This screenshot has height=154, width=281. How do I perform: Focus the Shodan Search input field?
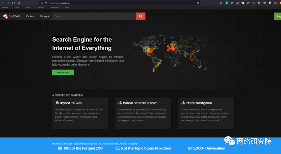click(x=94, y=16)
